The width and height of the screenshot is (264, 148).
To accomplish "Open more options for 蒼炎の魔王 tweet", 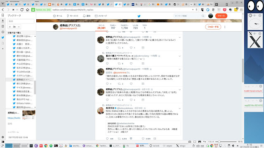I will tap(180, 56).
